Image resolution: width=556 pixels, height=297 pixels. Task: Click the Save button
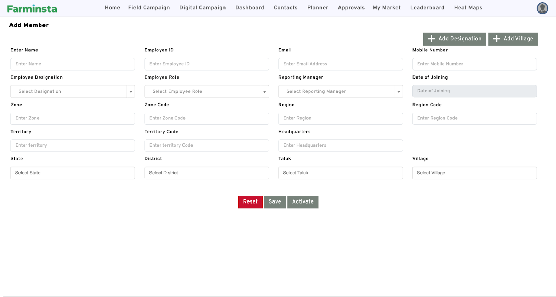tap(275, 202)
